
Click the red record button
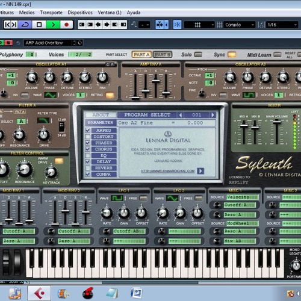click(66, 25)
